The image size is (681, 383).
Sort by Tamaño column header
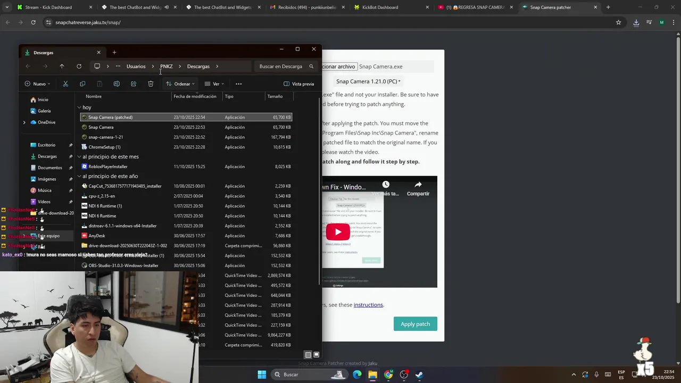275,96
